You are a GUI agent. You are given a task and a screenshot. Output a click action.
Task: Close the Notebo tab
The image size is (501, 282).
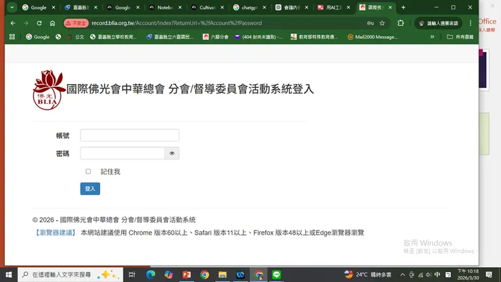[x=180, y=7]
